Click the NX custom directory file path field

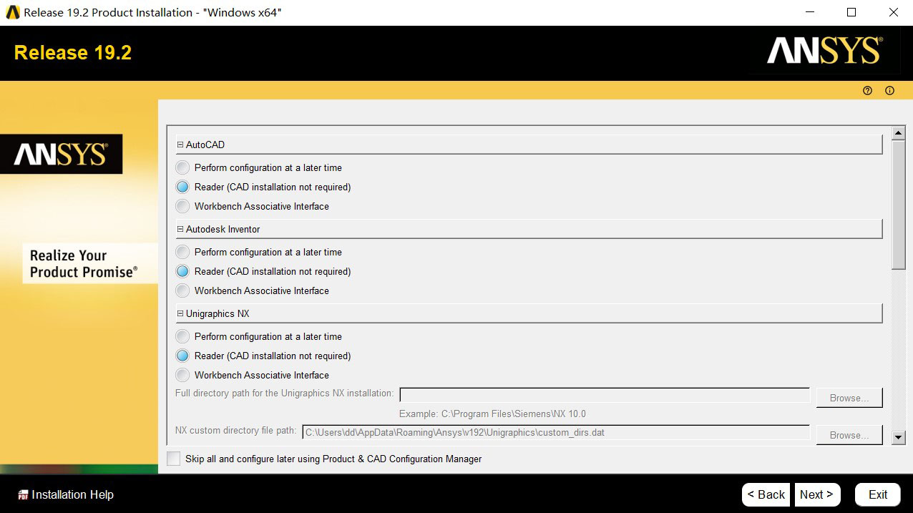[556, 432]
